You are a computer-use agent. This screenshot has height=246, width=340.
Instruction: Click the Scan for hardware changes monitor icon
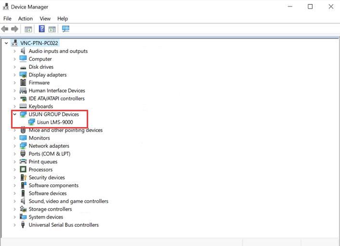pos(65,29)
